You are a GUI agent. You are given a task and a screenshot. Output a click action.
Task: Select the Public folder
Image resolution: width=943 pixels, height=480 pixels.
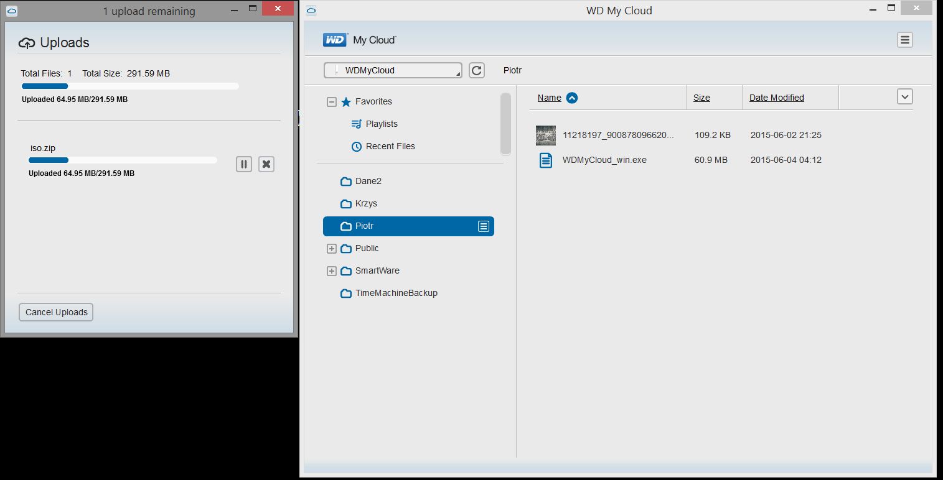pyautogui.click(x=367, y=248)
